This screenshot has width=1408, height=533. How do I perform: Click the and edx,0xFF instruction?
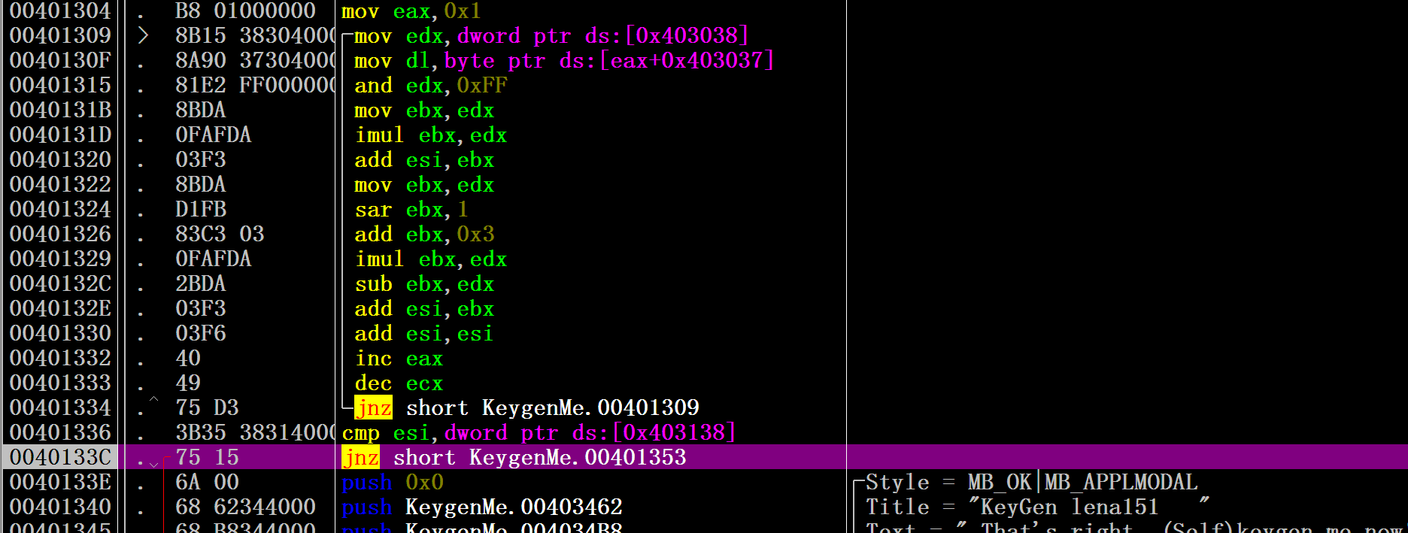click(431, 85)
